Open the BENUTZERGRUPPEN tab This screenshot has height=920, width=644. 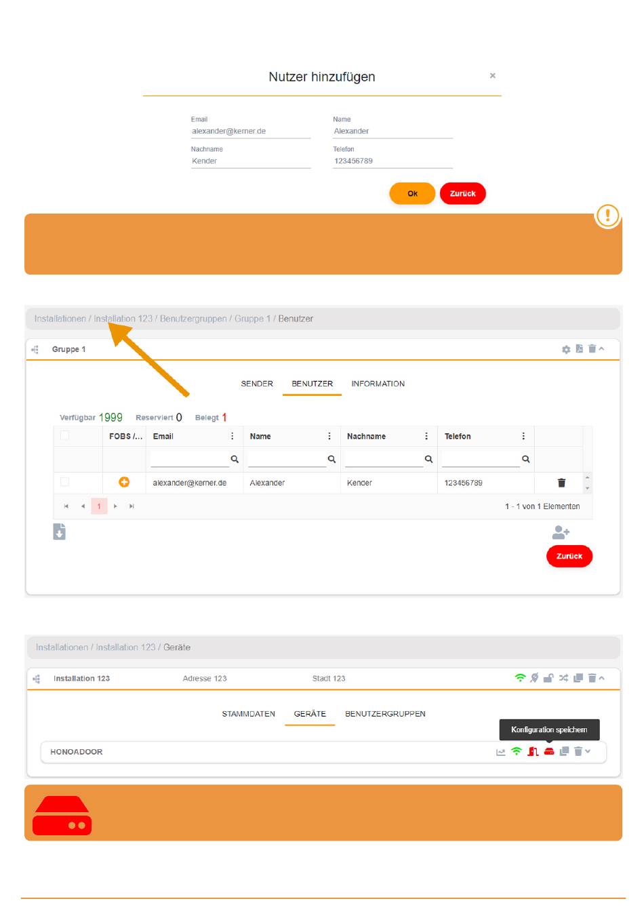coord(385,714)
